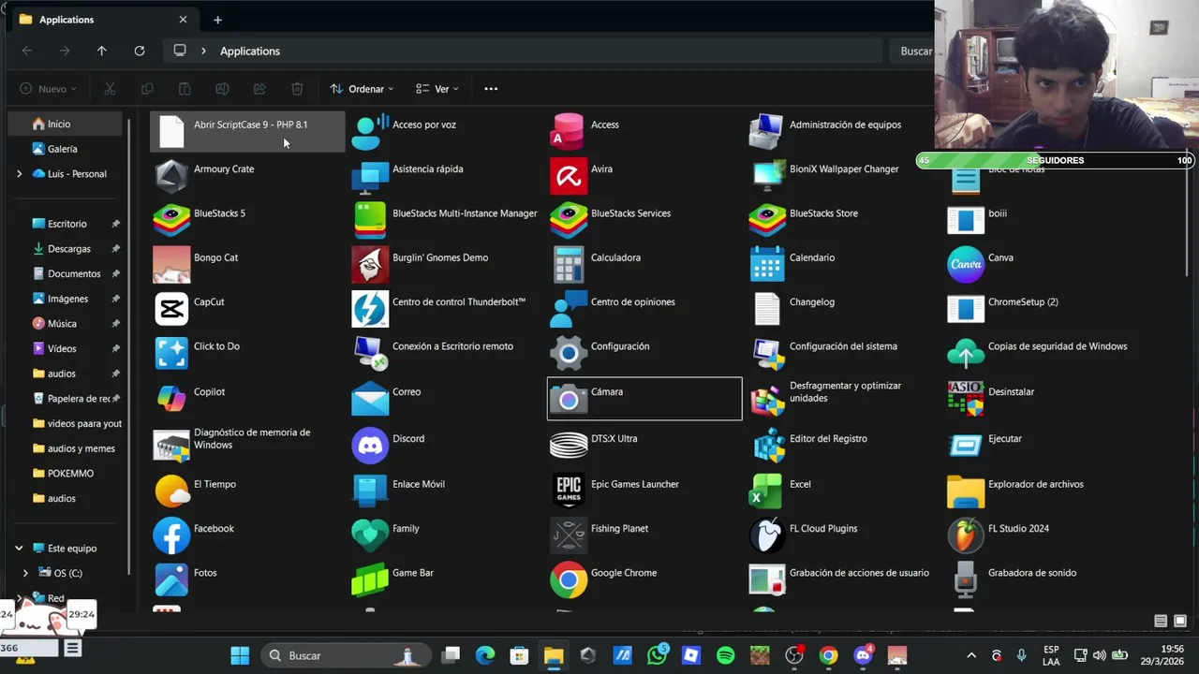Open the Documentos quick access folder
Screen dimensions: 1199x674
tap(74, 274)
